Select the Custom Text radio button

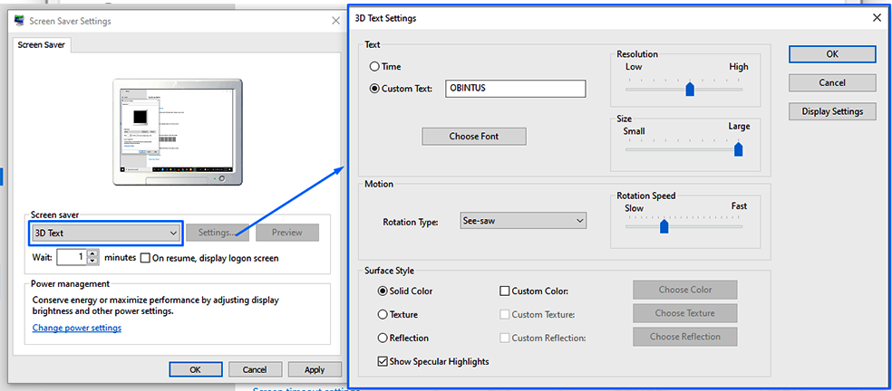(x=374, y=89)
